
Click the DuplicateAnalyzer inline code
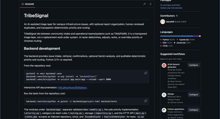pos(114,117)
